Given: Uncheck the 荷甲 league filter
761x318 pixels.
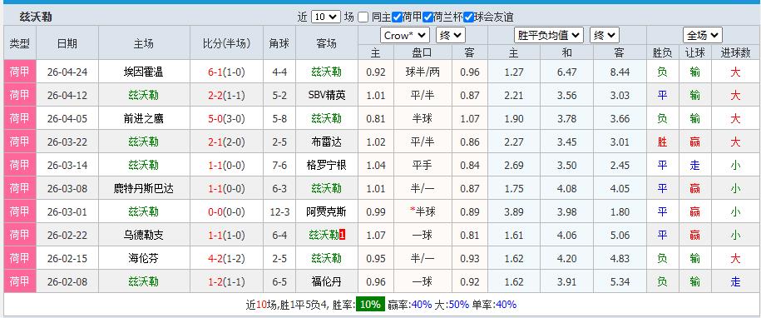Looking at the screenshot, I should [397, 17].
